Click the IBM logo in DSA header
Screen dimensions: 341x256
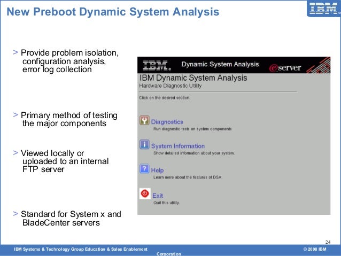pyautogui.click(x=157, y=65)
